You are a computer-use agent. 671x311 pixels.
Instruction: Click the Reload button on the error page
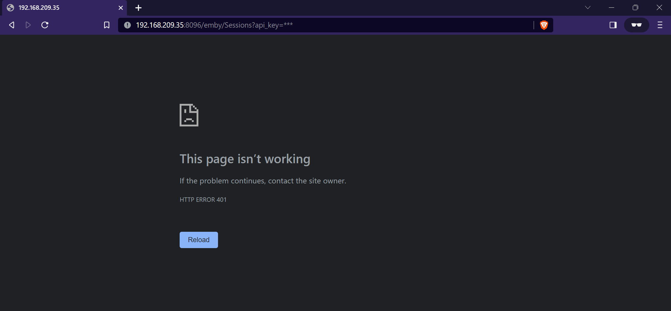[198, 239]
